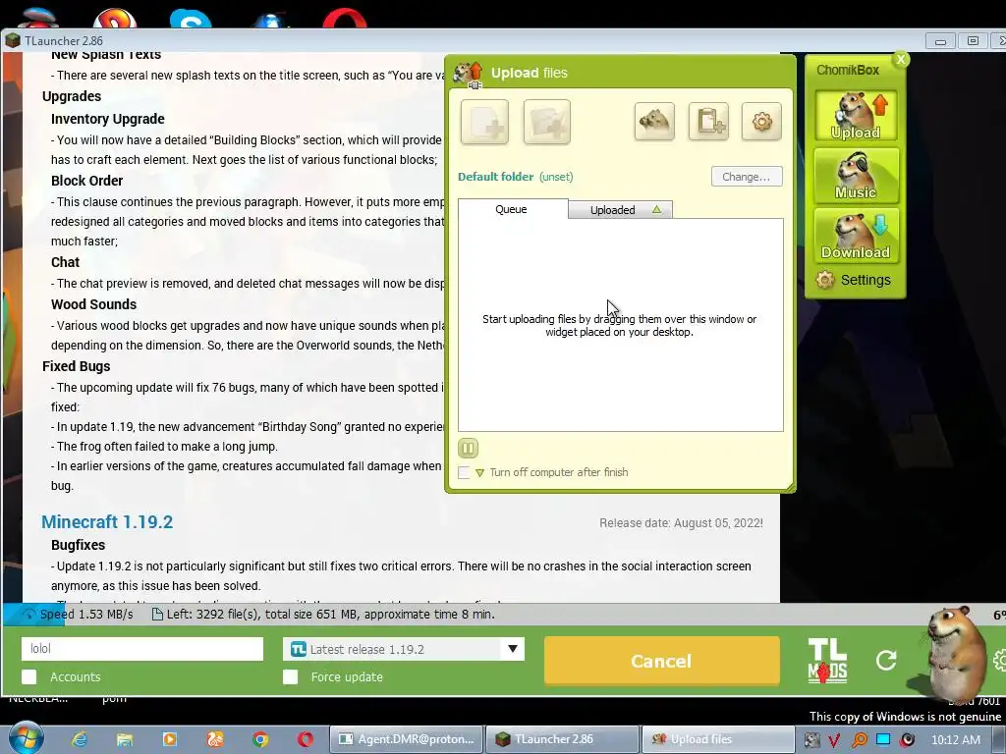Click the clock showing 10:12 AM
1006x754 pixels.
[x=955, y=739]
